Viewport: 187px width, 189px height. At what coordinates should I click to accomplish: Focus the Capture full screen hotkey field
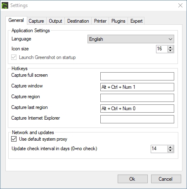(x=137, y=76)
